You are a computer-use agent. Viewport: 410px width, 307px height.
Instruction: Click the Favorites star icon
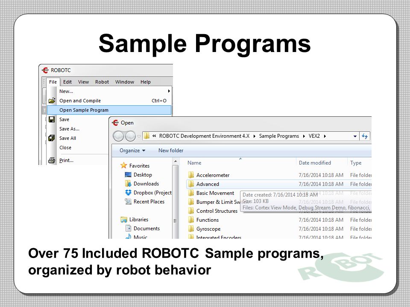coord(124,165)
